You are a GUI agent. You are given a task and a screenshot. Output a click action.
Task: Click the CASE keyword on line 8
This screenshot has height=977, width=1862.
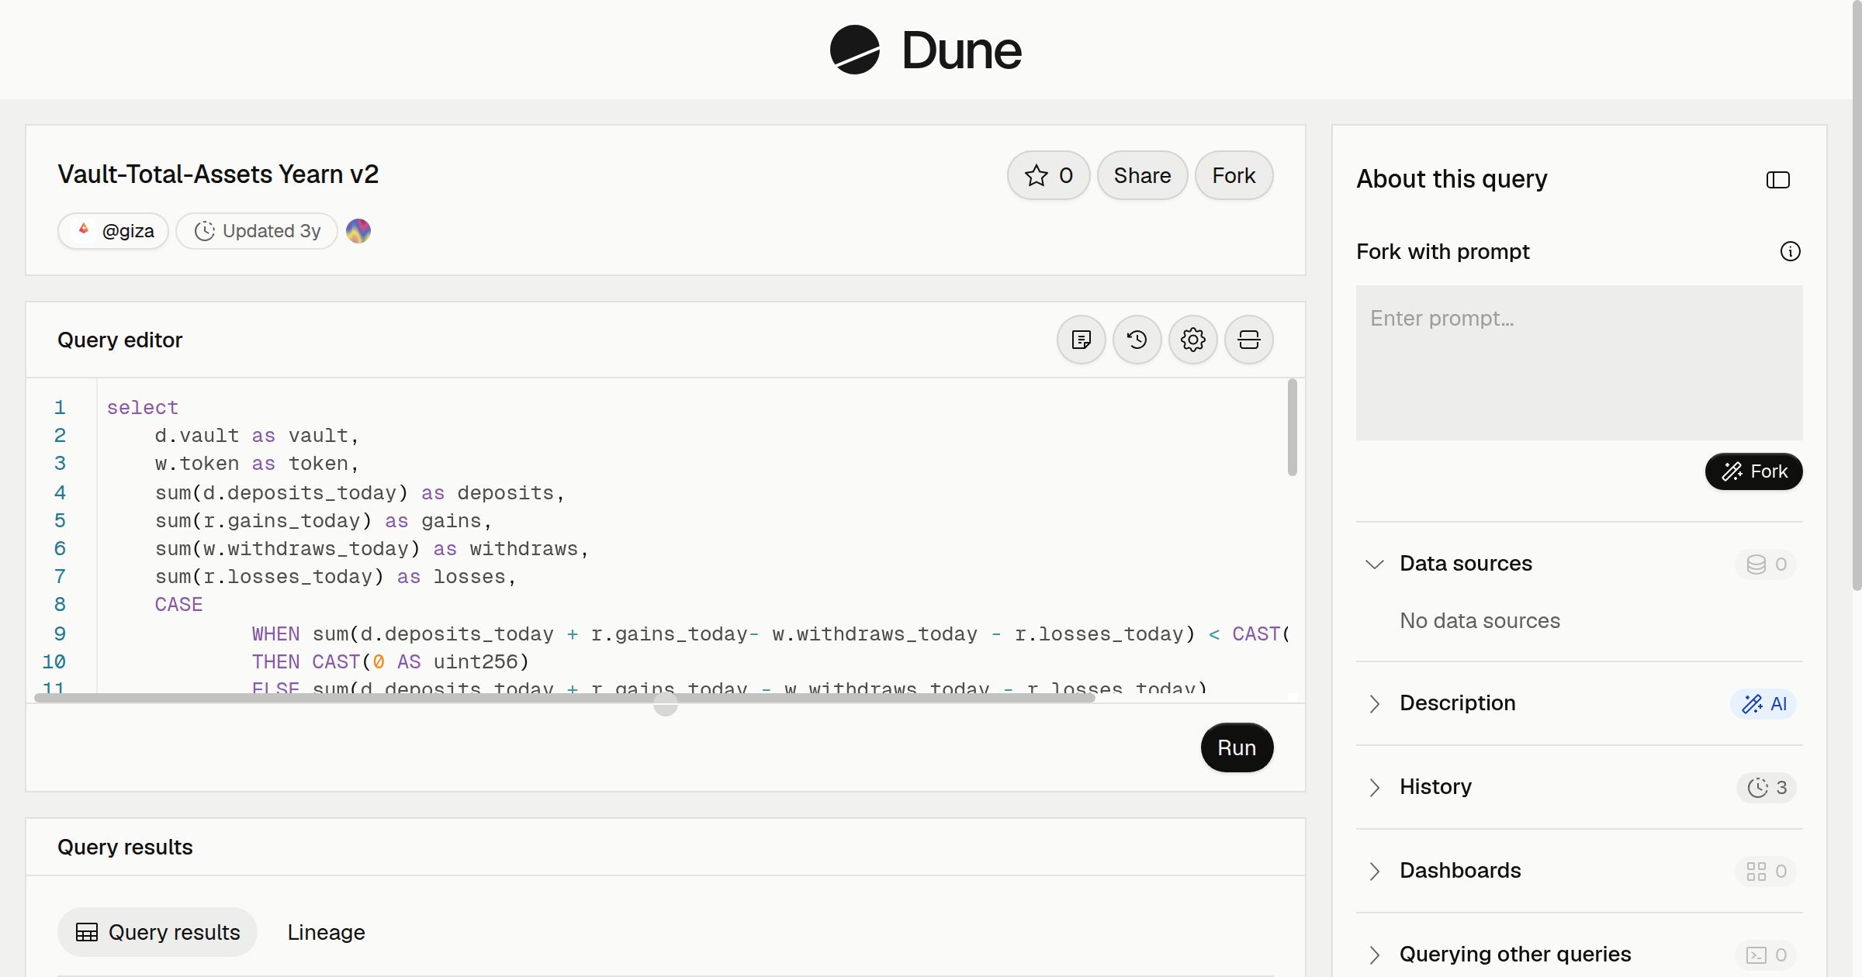tap(178, 605)
